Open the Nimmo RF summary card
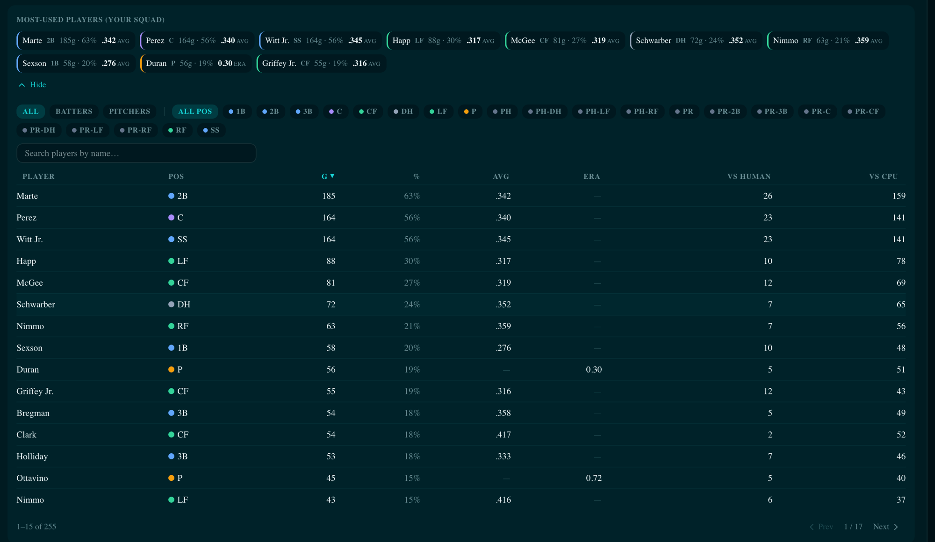The height and width of the screenshot is (542, 935). pos(827,41)
